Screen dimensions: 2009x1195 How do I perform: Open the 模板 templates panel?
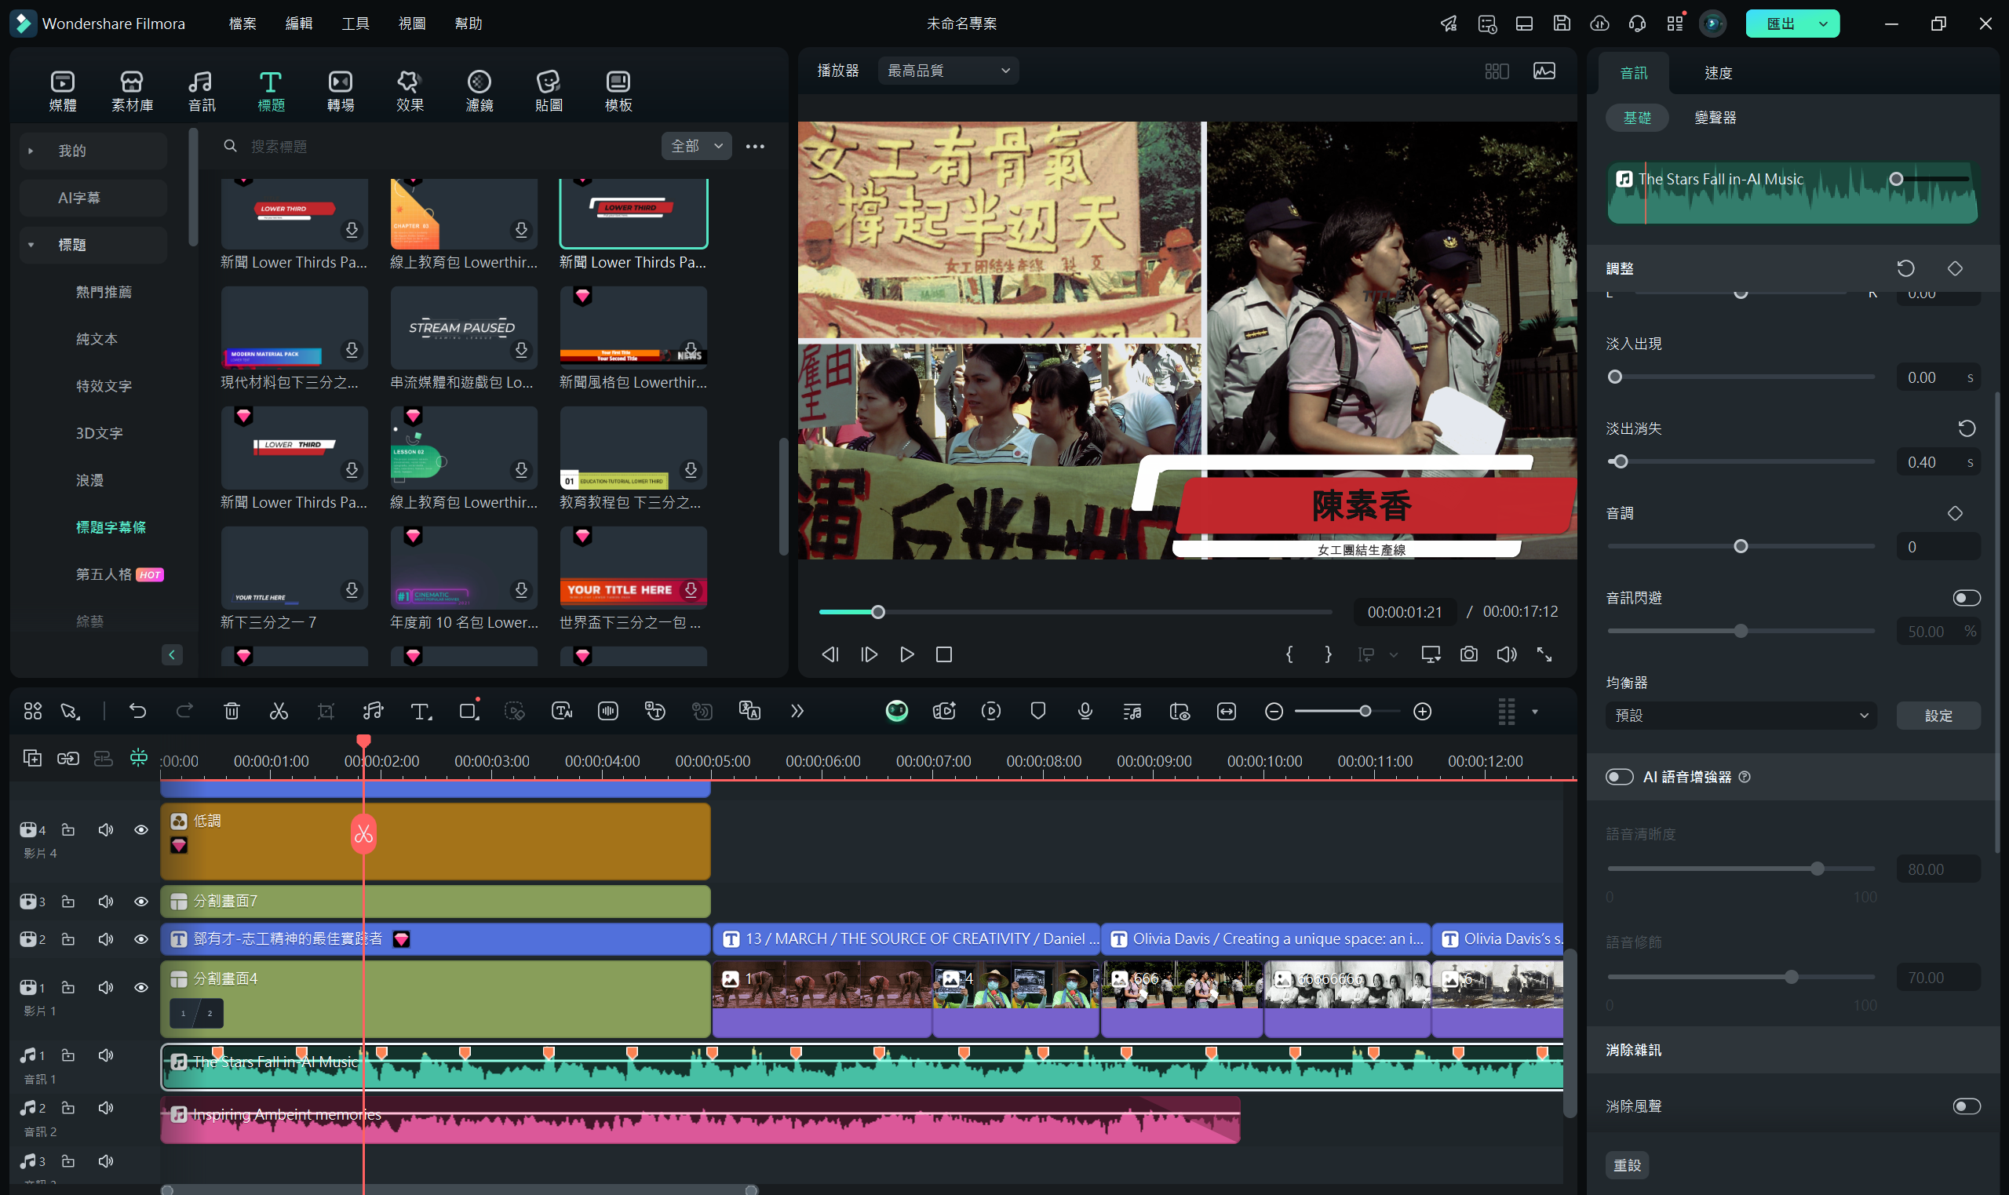[618, 91]
